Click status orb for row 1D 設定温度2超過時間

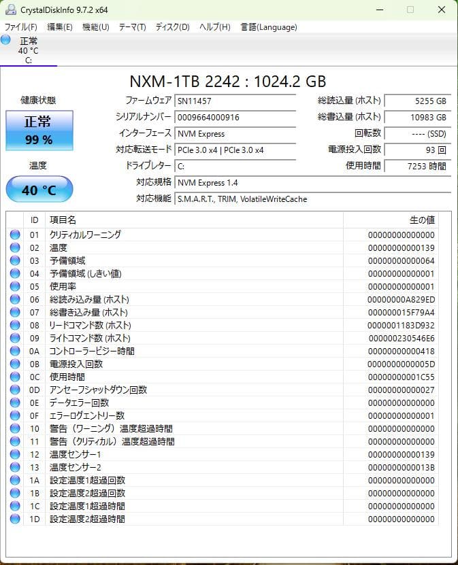pyautogui.click(x=15, y=519)
